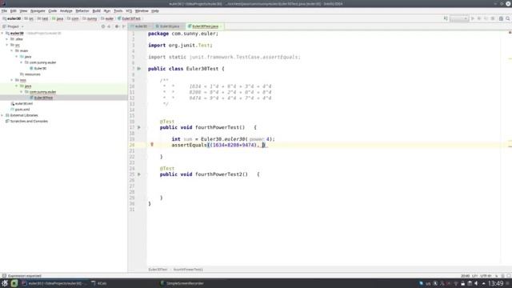Click the Run button in top toolbar

pyautogui.click(x=473, y=18)
